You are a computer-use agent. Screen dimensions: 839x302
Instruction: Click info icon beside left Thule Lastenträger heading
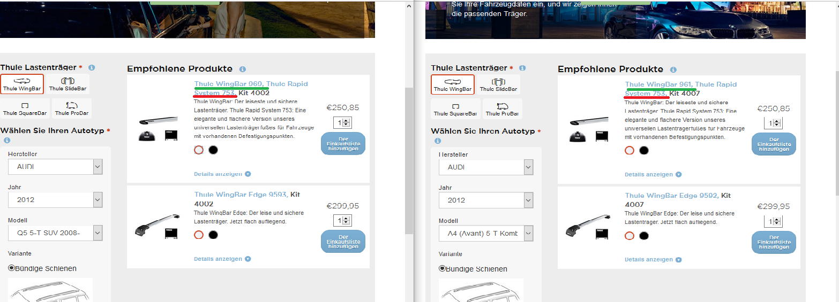click(92, 68)
